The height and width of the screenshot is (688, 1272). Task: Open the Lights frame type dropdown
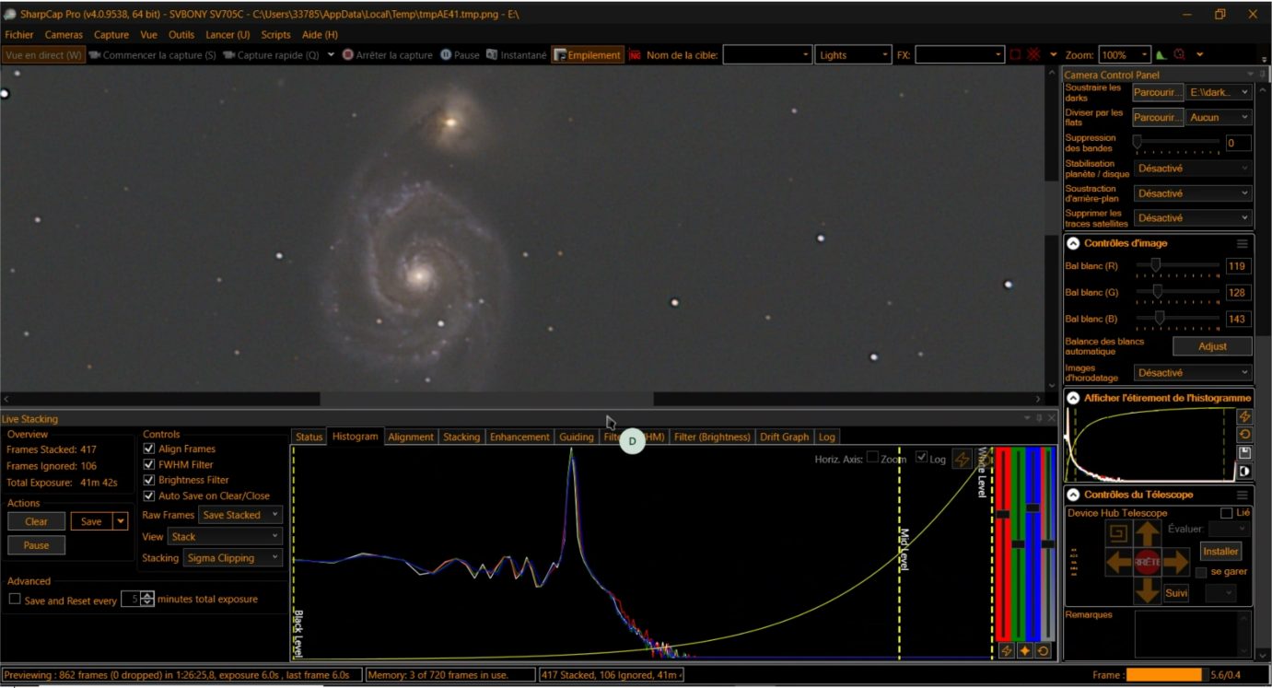click(853, 55)
